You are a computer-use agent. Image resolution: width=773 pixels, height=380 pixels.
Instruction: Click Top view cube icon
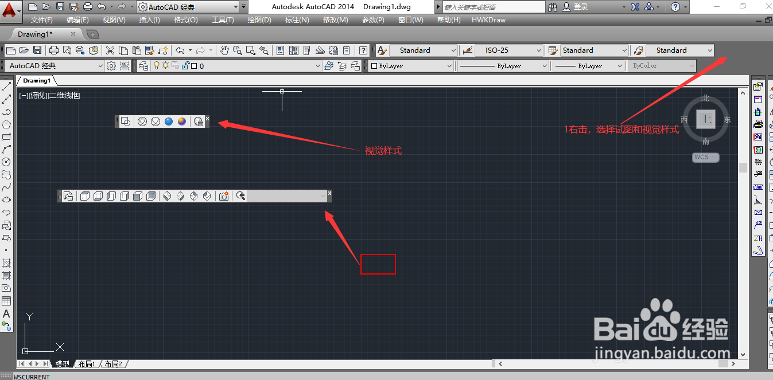85,196
